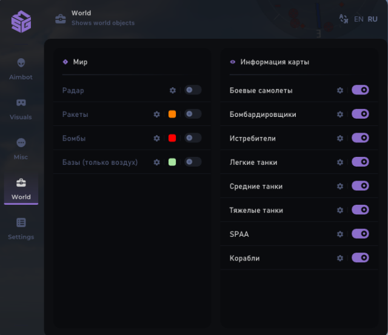Click the translate language icon
Image resolution: width=388 pixels, height=335 pixels.
click(x=344, y=19)
